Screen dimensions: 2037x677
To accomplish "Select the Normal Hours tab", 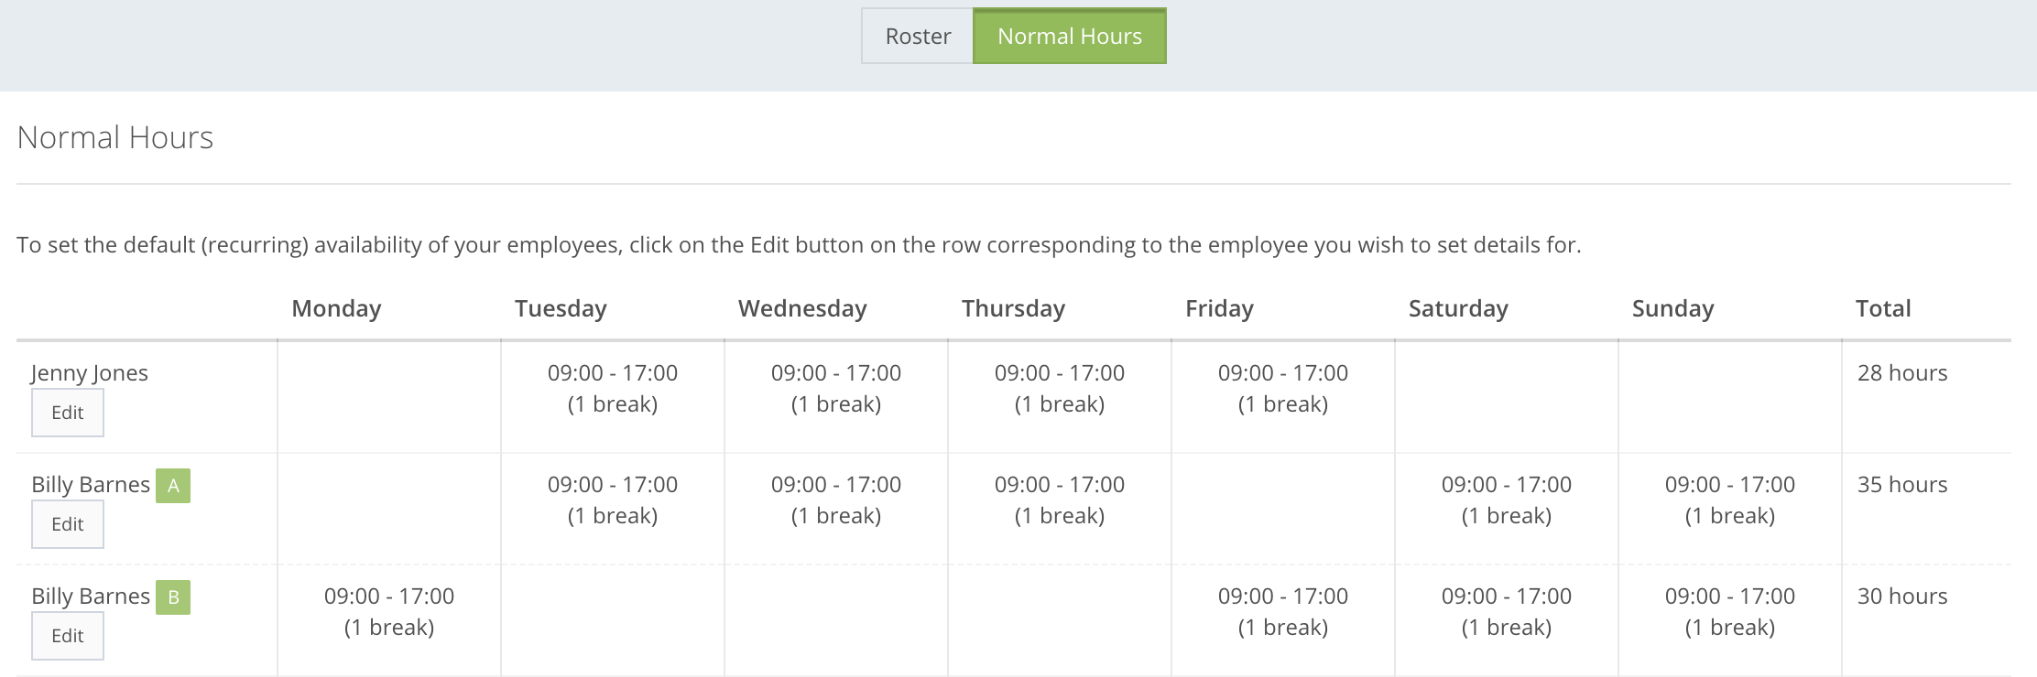I will [1069, 37].
